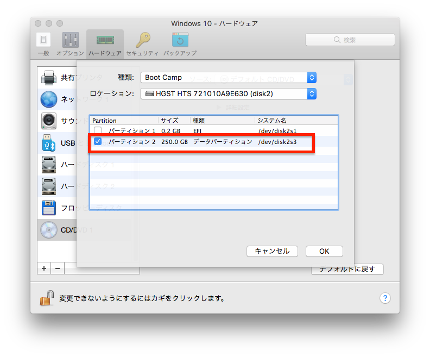The width and height of the screenshot is (430, 357).
Task: Select the /dev/disk2s3 system name cell
Action: tap(277, 142)
